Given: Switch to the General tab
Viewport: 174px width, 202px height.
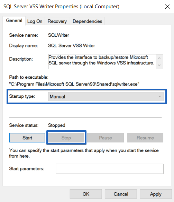Looking at the screenshot, I should click(14, 20).
